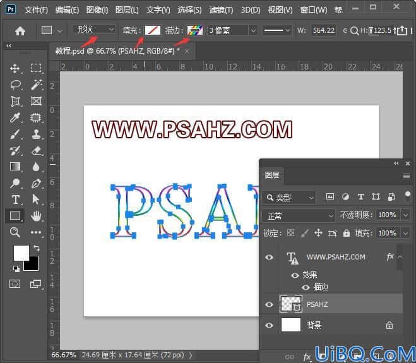Open the layer 填充 fill percentage dropdown arrow

point(406,233)
